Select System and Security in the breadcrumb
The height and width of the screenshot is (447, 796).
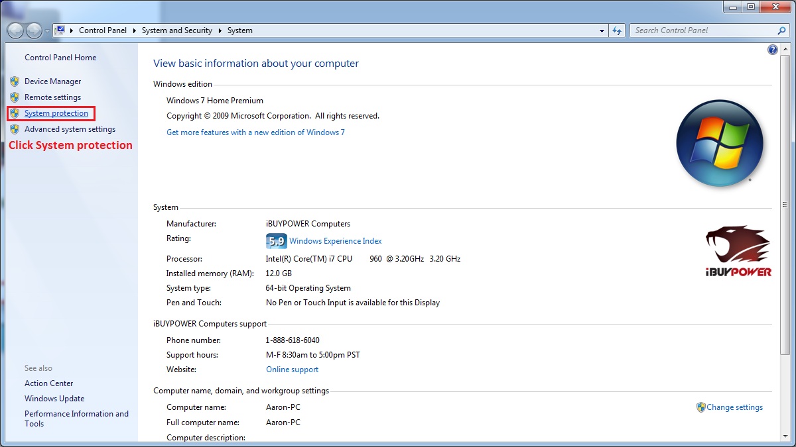click(x=176, y=30)
